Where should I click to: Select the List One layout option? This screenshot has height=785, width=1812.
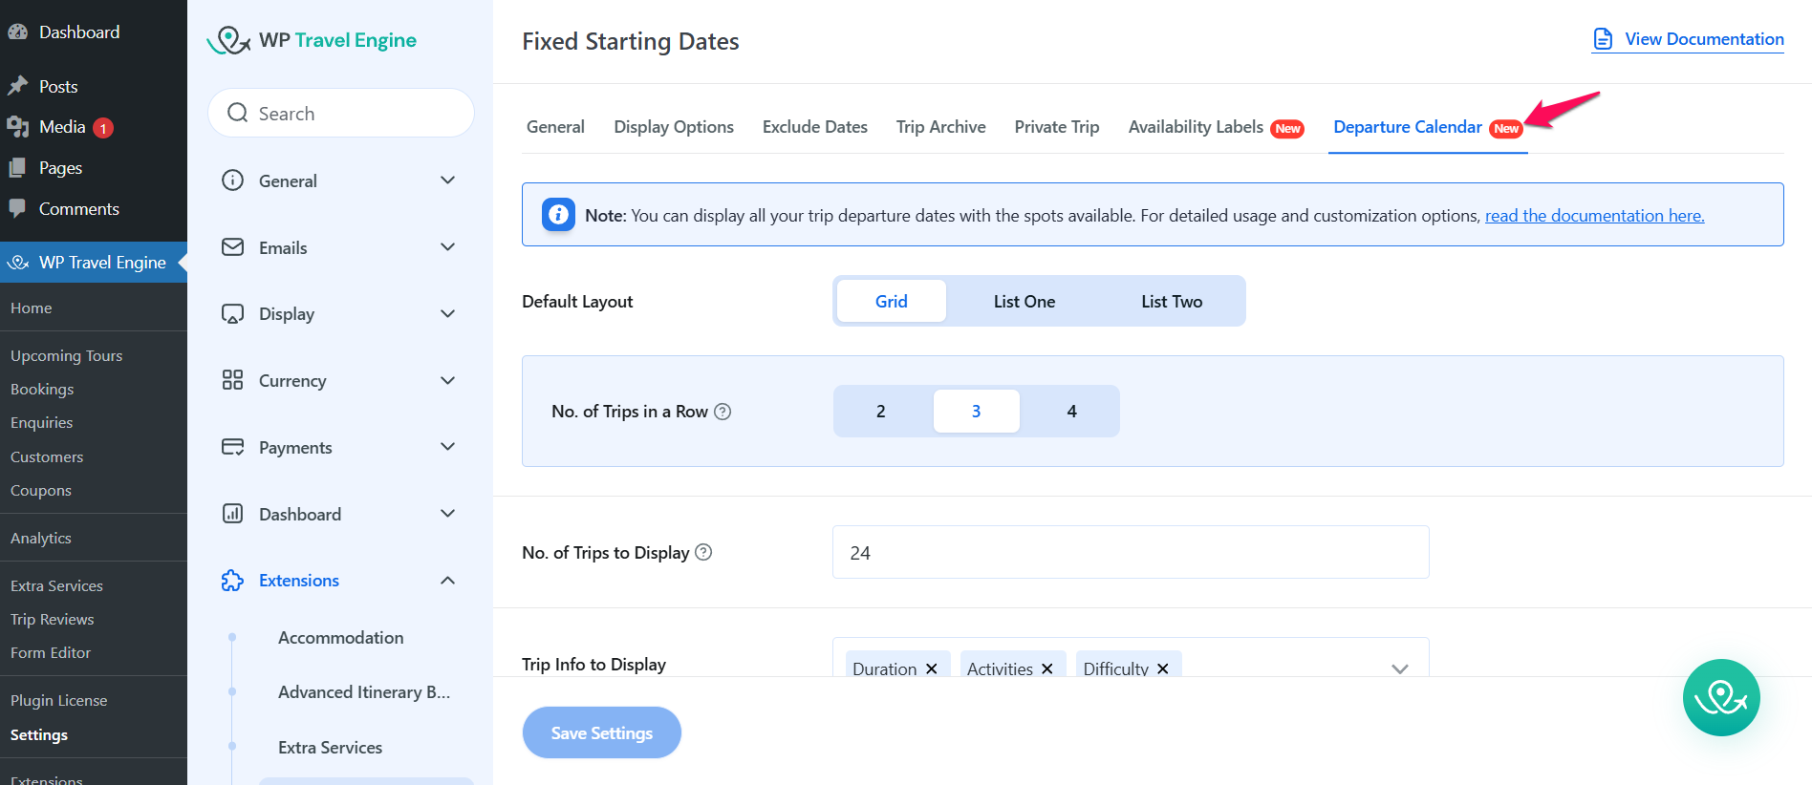pos(1024,302)
